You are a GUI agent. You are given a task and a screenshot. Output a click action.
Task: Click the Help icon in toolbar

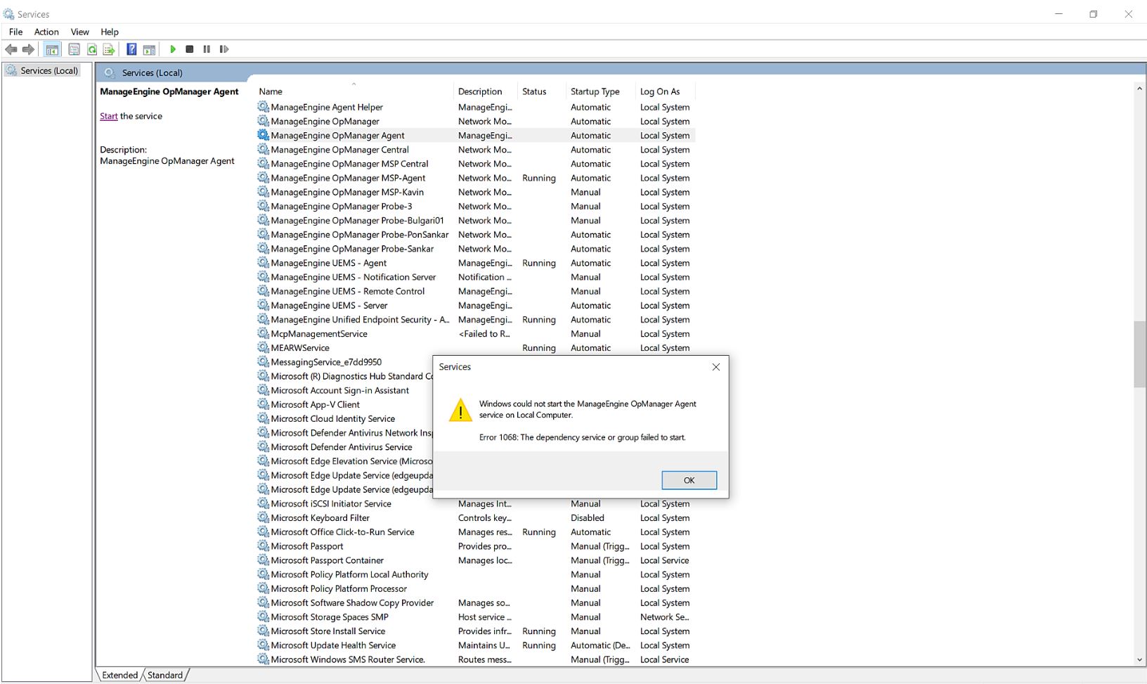click(131, 49)
